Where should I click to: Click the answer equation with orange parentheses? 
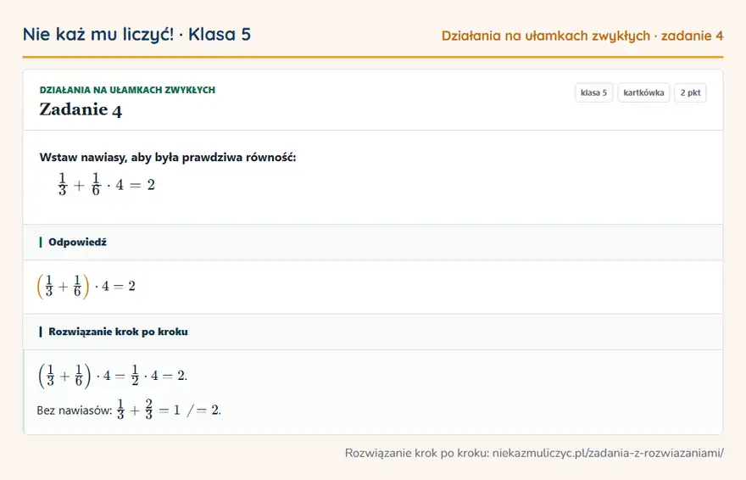86,287
